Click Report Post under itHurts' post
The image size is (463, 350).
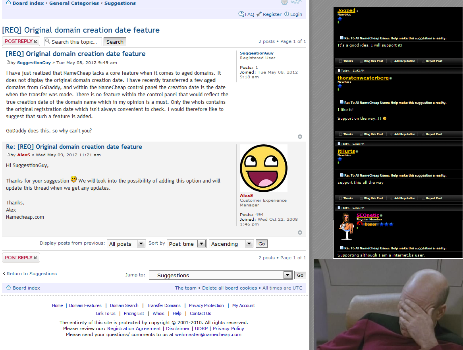click(434, 198)
